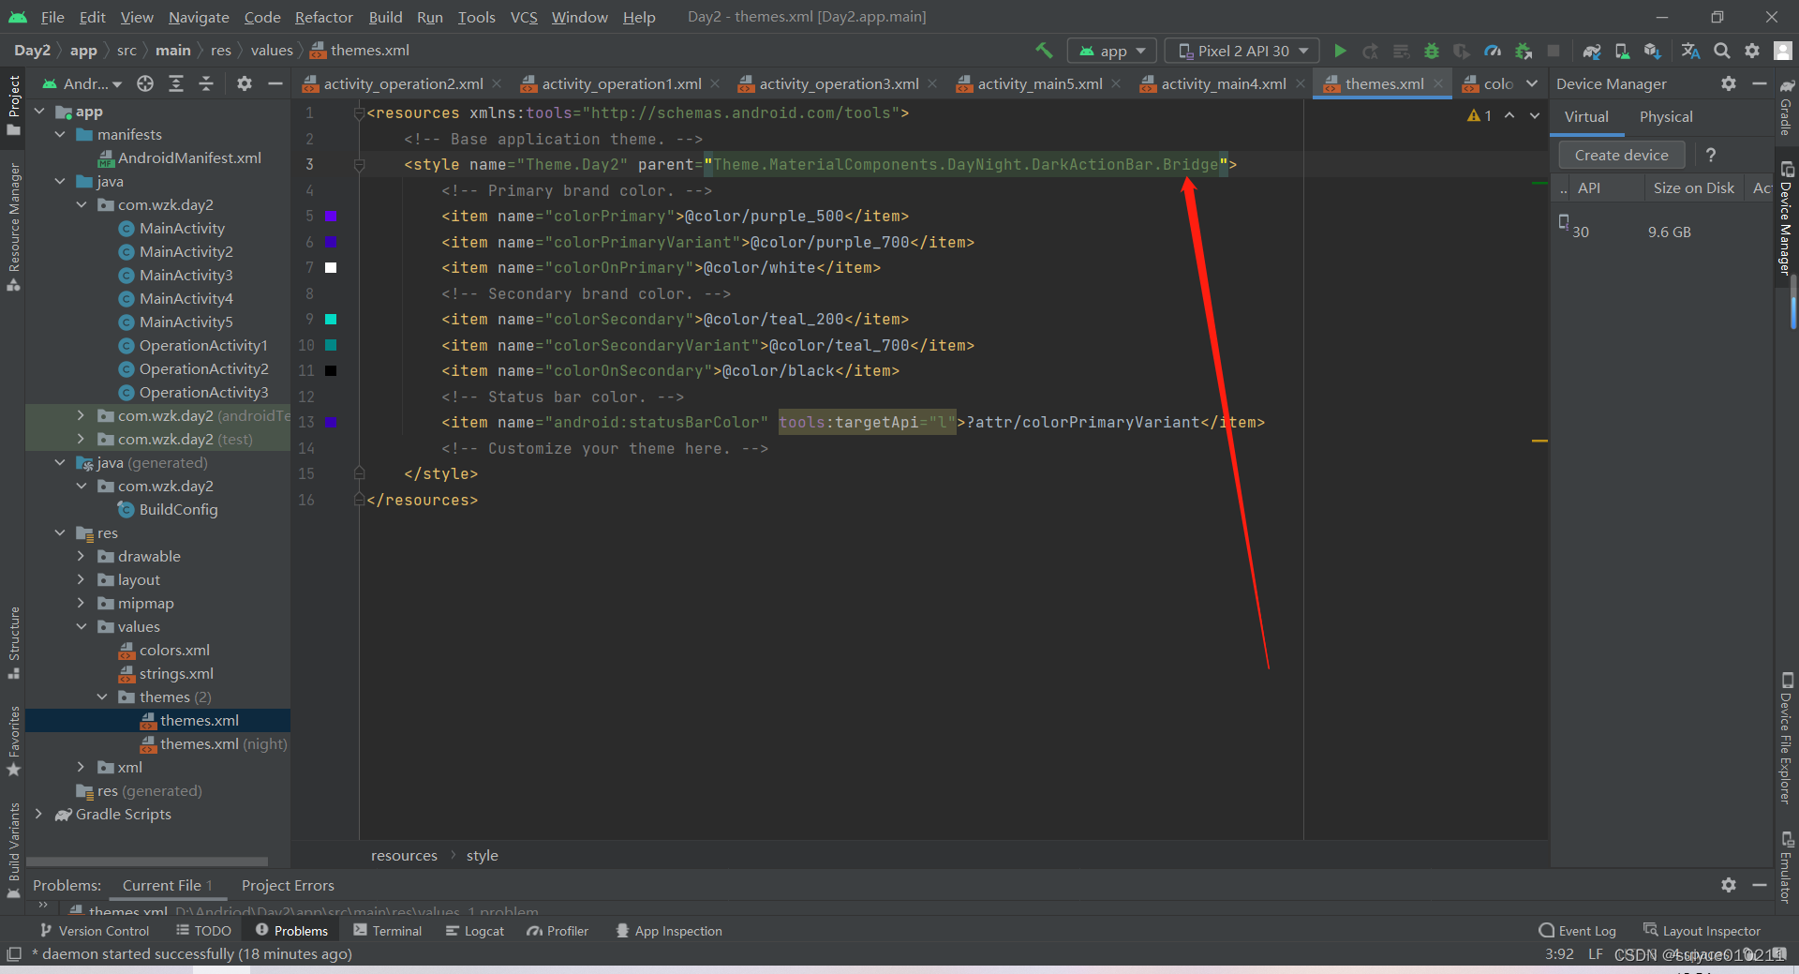Collapse the values folder in Project tree

tap(82, 626)
